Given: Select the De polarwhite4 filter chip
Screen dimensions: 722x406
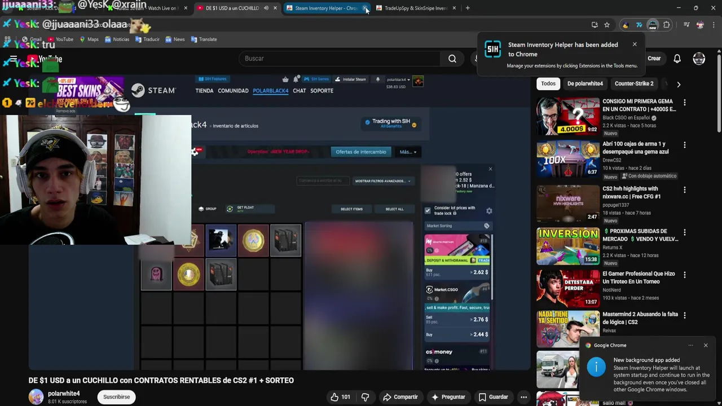Looking at the screenshot, I should [x=585, y=83].
